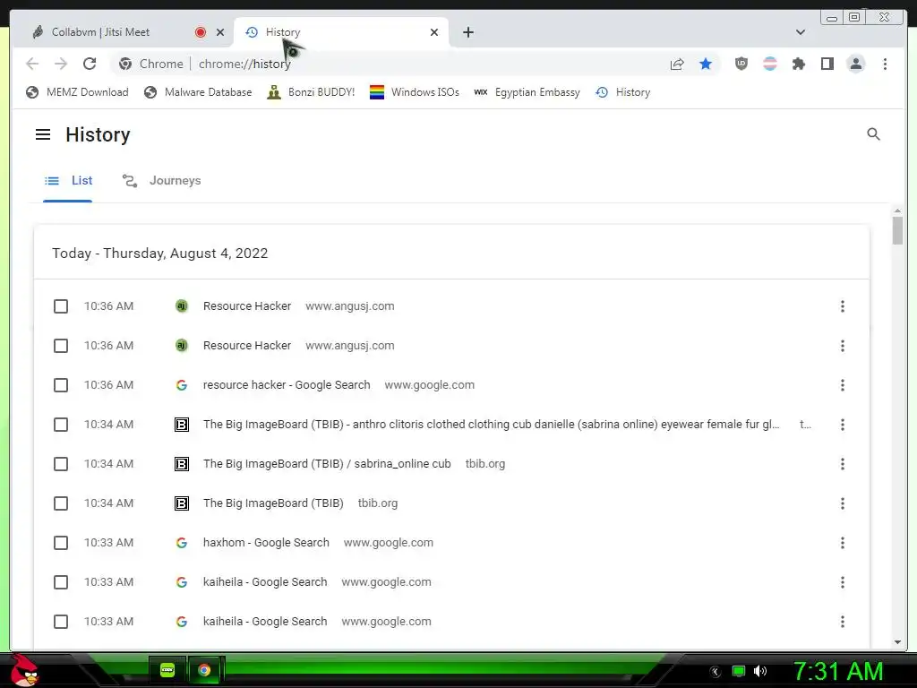Open a new tab with the plus button

tap(467, 32)
